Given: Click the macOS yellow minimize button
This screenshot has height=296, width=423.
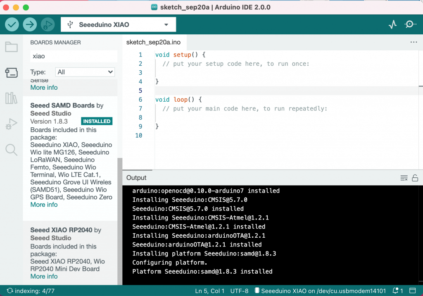Looking at the screenshot, I should coord(16,7).
